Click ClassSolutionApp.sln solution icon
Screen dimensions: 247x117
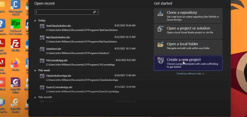(42, 76)
